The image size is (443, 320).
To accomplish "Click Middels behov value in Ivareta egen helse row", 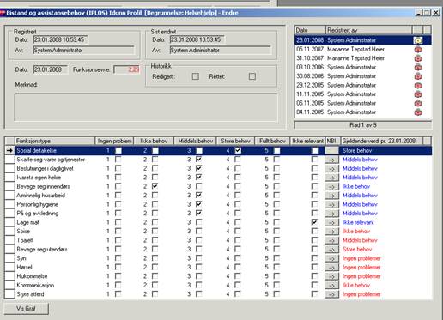I will (x=360, y=178).
